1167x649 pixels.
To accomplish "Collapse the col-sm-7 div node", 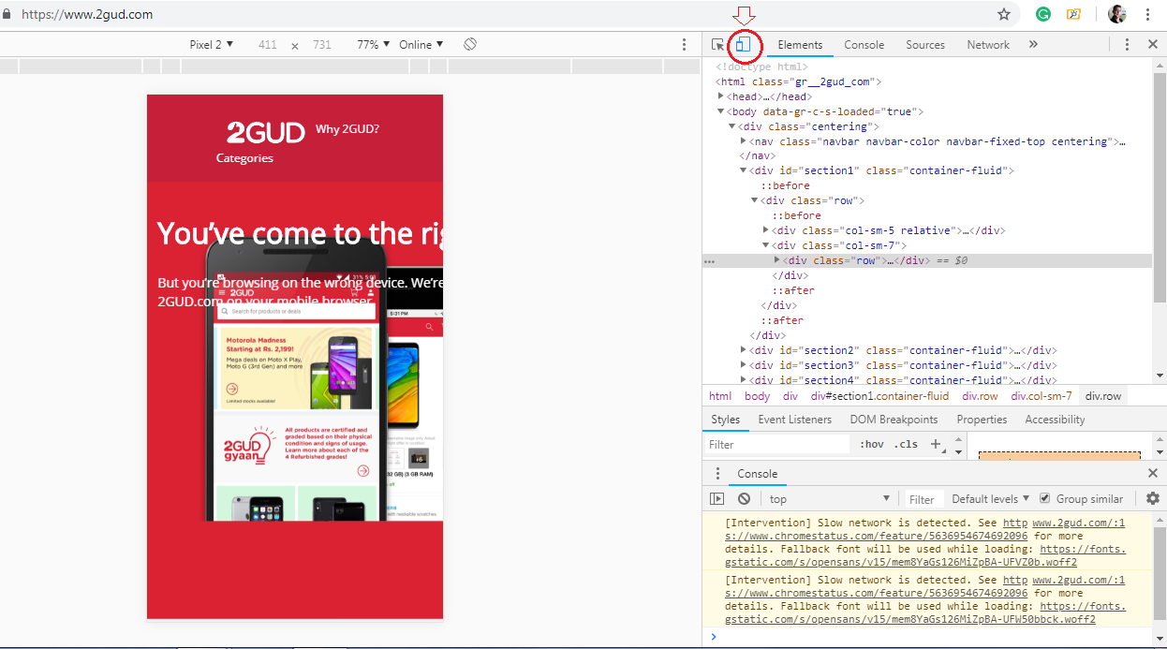I will 766,245.
